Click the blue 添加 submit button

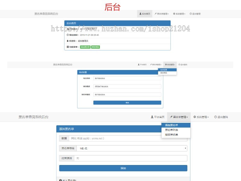(x=123, y=168)
